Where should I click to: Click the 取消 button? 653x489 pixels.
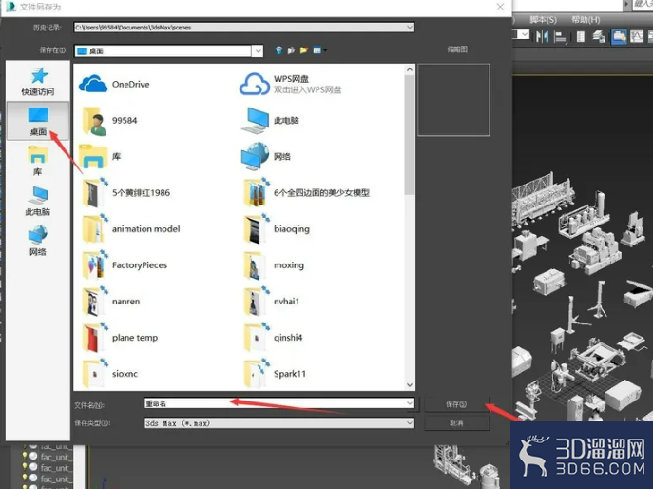click(456, 423)
